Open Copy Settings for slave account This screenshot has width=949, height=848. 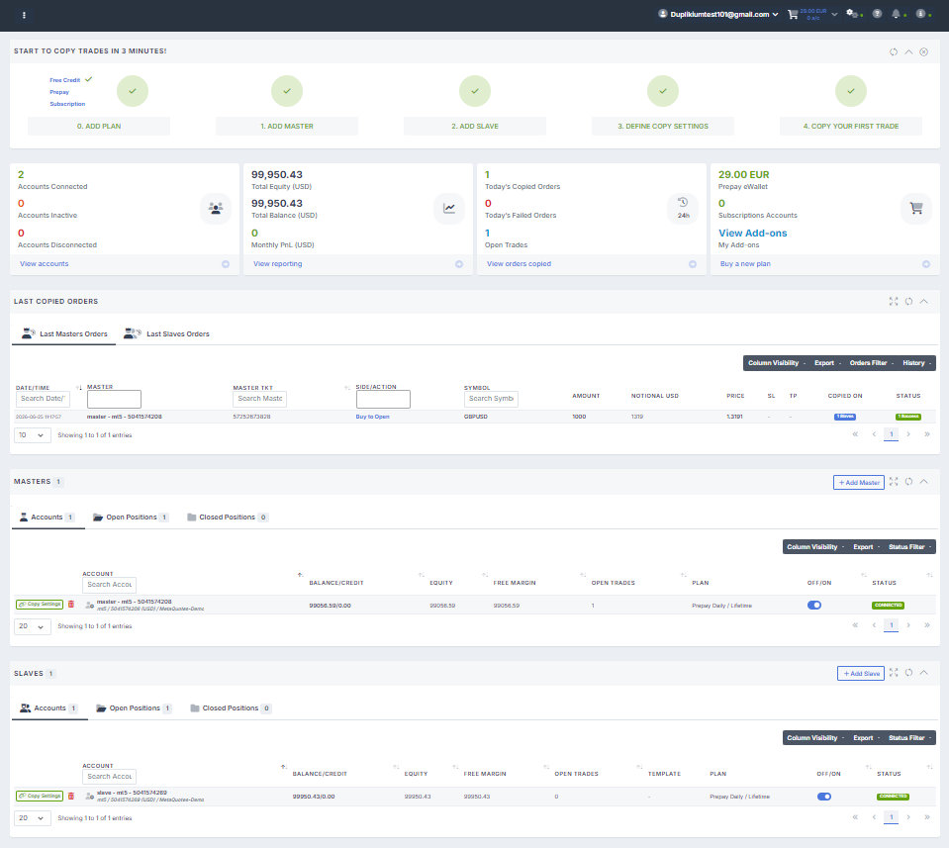point(40,797)
